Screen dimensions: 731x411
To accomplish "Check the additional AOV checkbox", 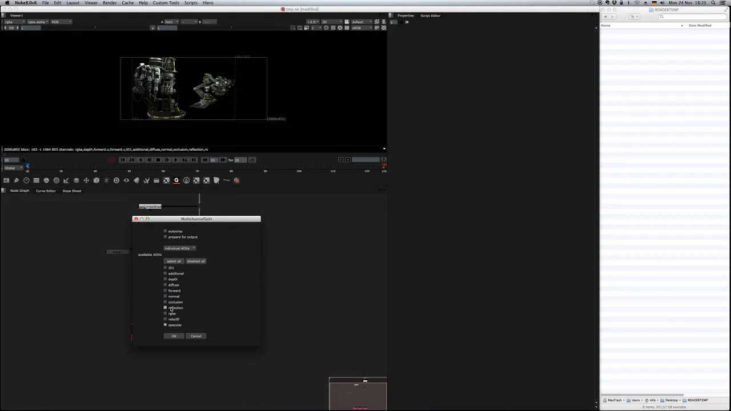I will pyautogui.click(x=166, y=273).
